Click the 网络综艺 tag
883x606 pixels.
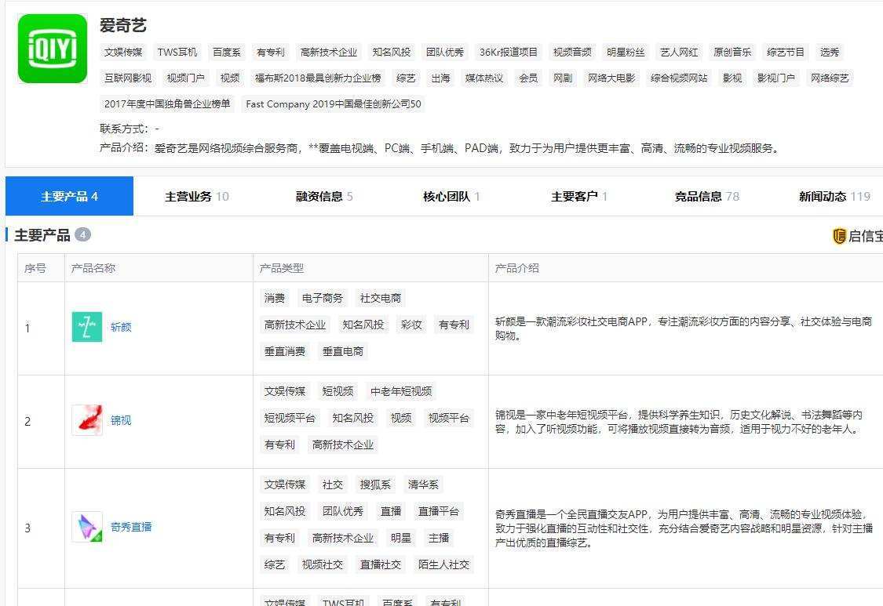(830, 78)
